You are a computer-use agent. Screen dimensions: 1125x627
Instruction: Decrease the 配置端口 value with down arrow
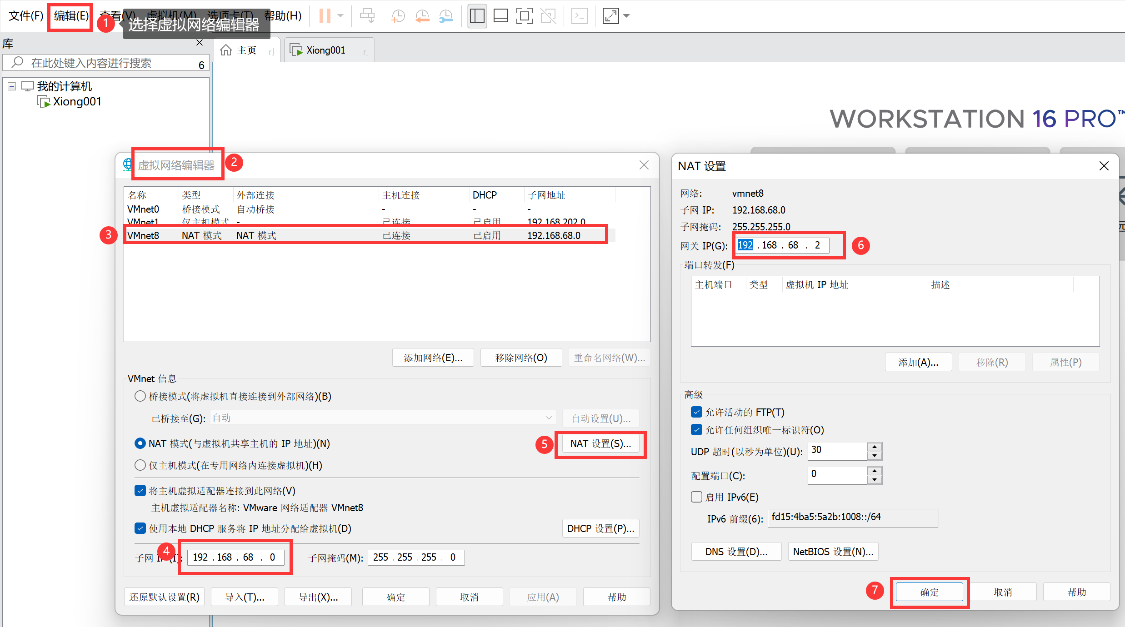click(x=874, y=480)
